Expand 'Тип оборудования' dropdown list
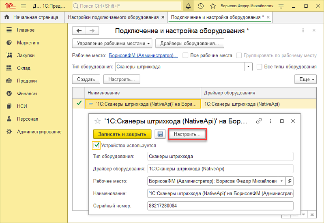The width and height of the screenshot is (324, 223). 249,67
